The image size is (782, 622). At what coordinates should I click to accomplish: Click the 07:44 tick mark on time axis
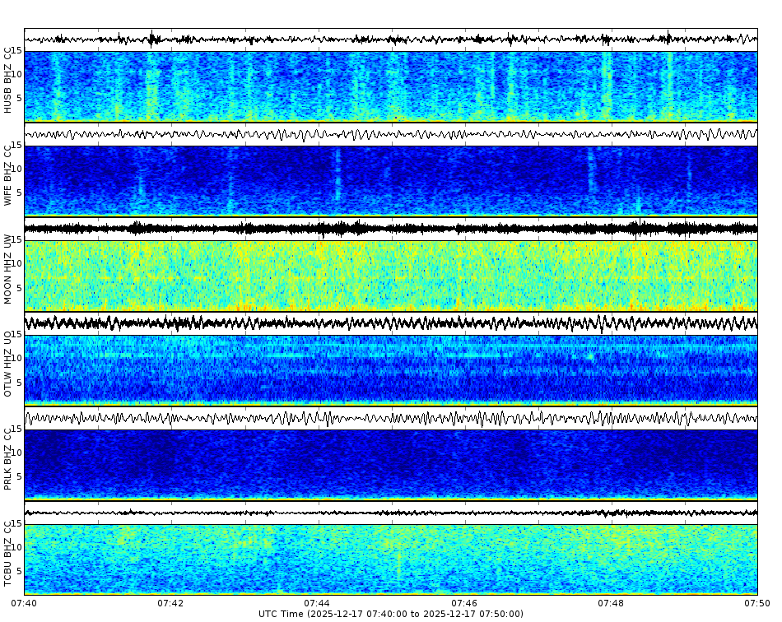point(315,594)
